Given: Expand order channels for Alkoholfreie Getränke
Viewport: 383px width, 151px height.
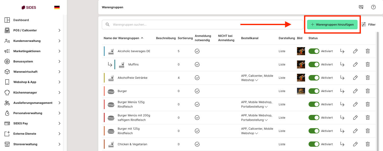Looking at the screenshot, I should tap(257, 80).
